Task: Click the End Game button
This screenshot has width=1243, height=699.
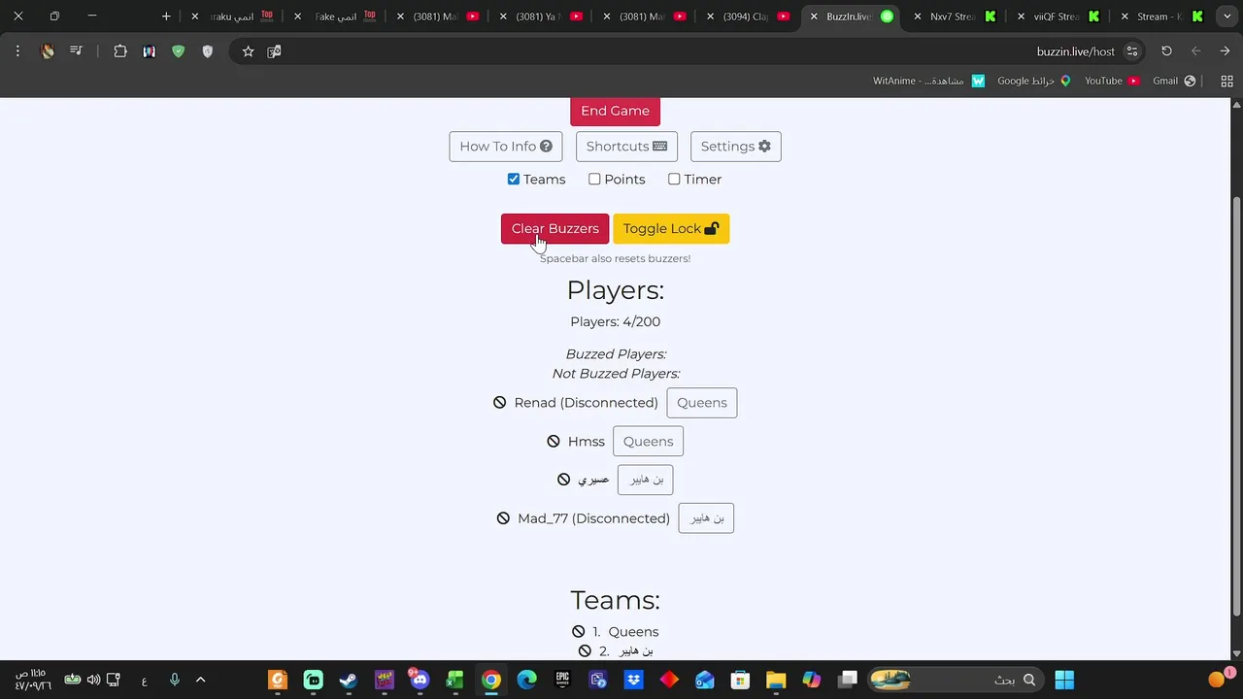Action: point(615,111)
